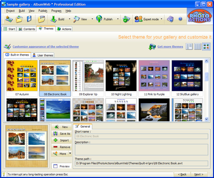This screenshot has width=214, height=178.
Task: Switch to the User themes tab
Action: pos(43,55)
